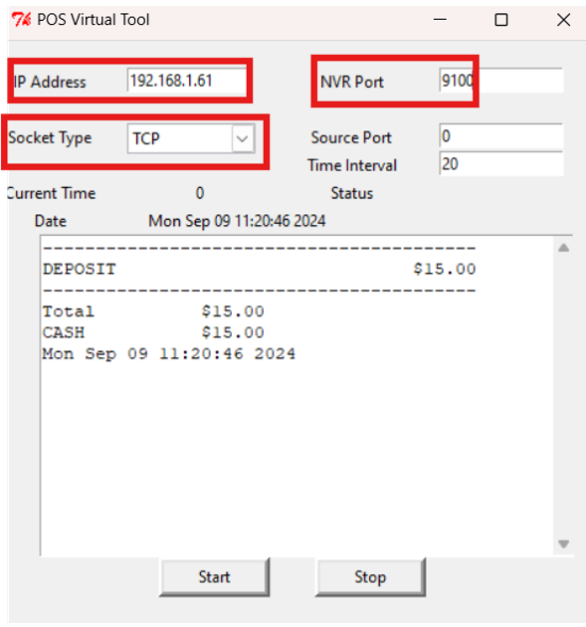Click the CASH line in the receipt text
This screenshot has height=627, width=586.
[153, 332]
